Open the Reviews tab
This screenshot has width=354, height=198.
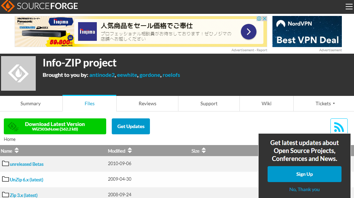tap(147, 103)
